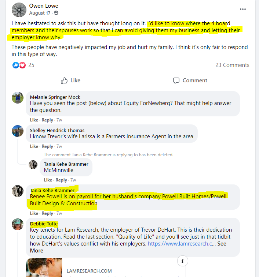Open Owen Lowe's profile name link

point(44,6)
